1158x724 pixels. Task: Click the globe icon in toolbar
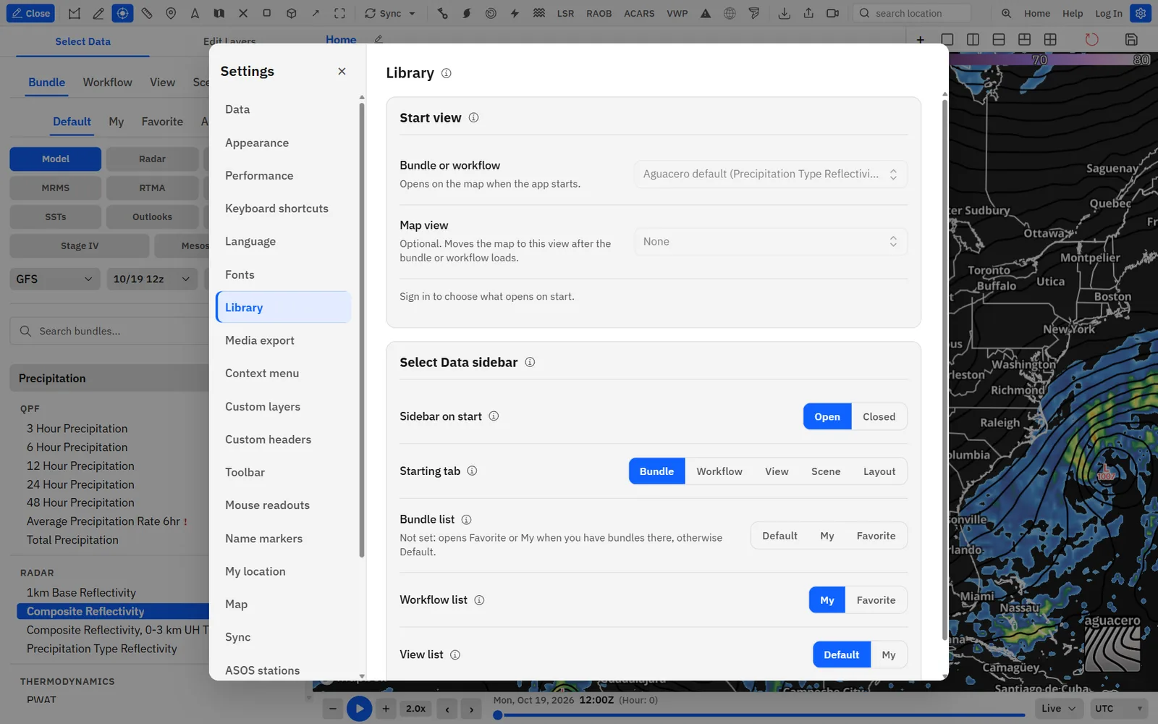pyautogui.click(x=730, y=13)
